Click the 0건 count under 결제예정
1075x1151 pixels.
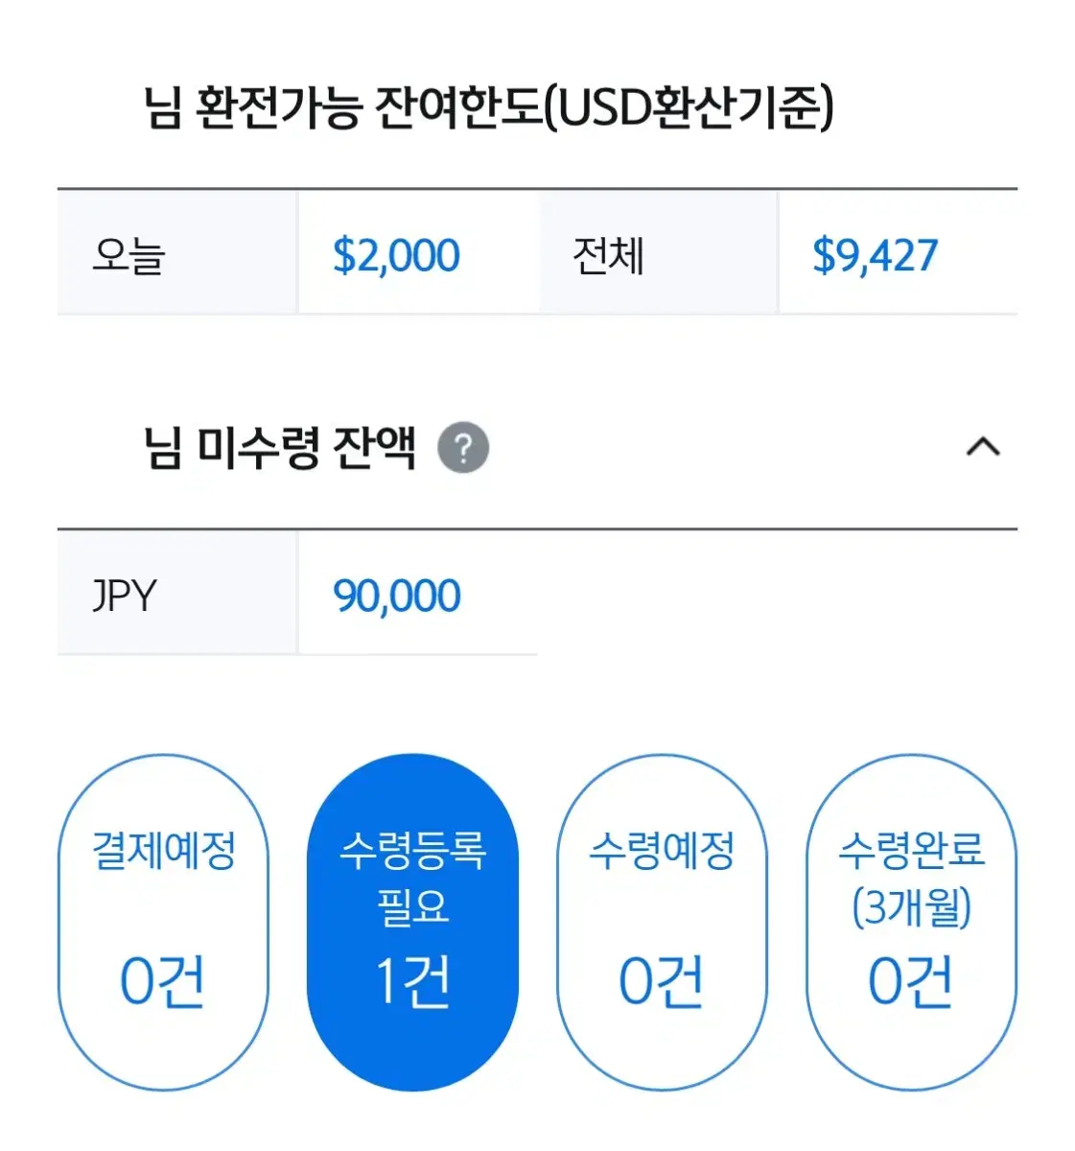point(163,981)
